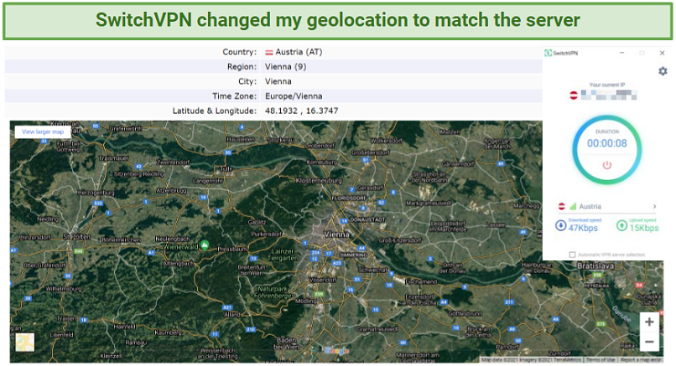
Task: Click the Report a map error link
Action: (641, 360)
